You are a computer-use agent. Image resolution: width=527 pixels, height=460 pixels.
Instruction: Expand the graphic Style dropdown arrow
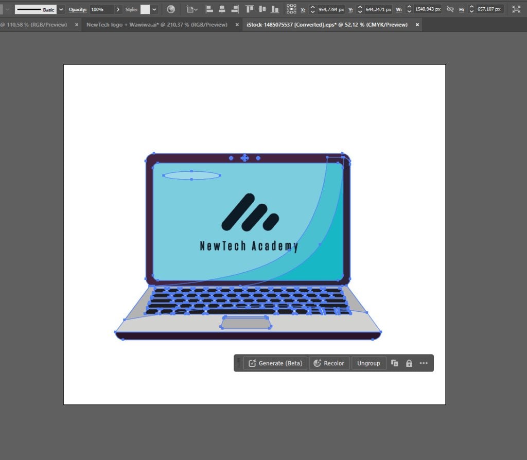pos(154,9)
